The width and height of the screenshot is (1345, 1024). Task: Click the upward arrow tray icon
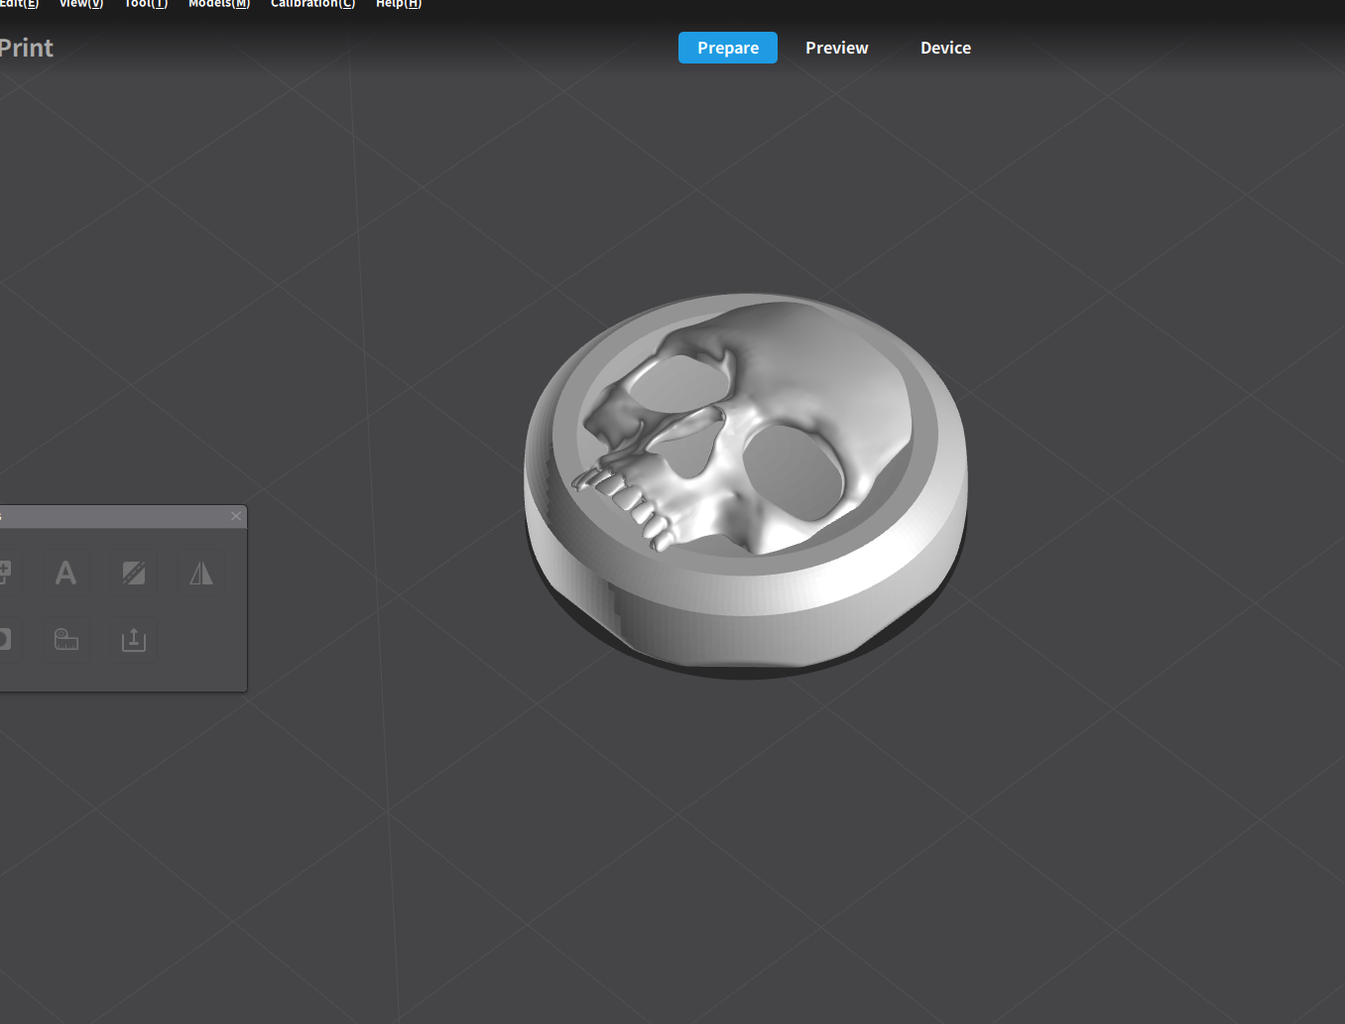[x=134, y=640]
